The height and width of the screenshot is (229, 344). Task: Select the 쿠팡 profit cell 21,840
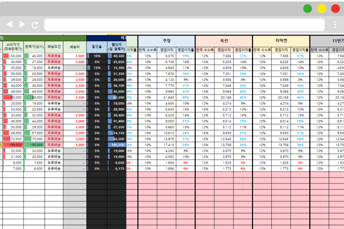click(167, 97)
